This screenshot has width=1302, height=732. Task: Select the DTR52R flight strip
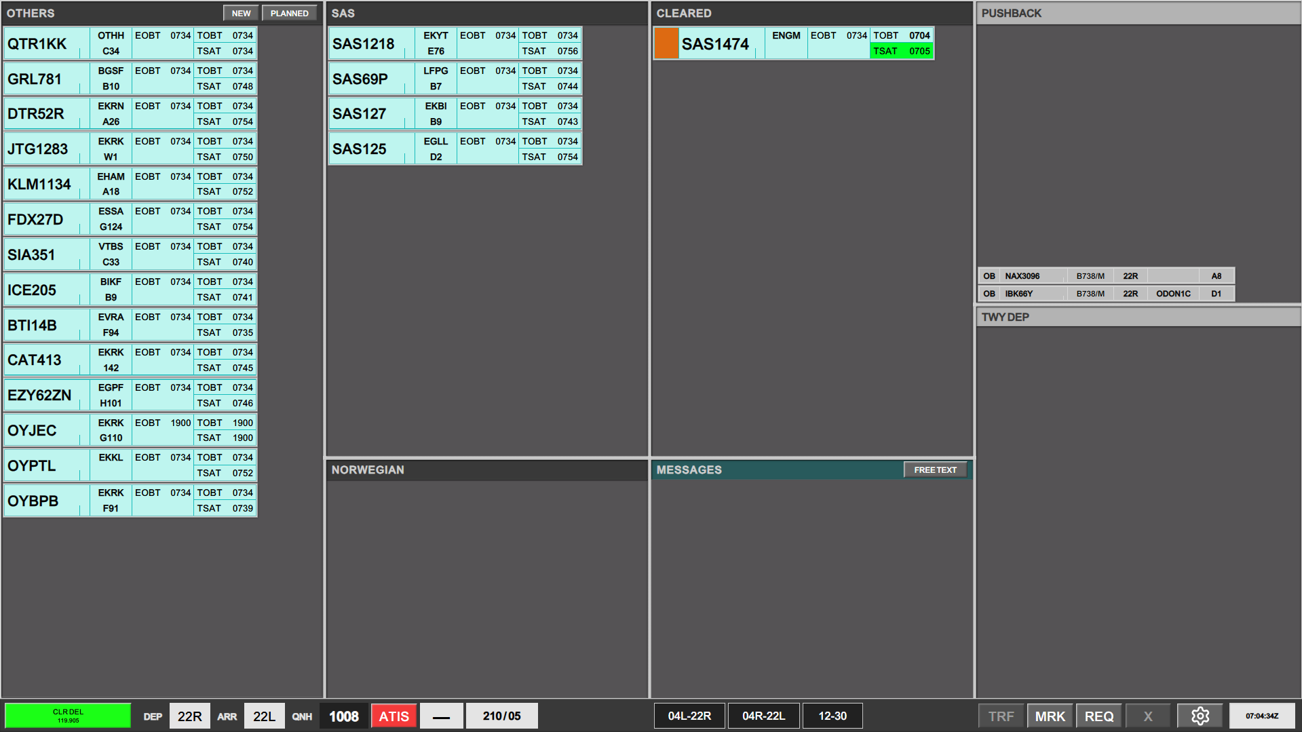[x=130, y=113]
